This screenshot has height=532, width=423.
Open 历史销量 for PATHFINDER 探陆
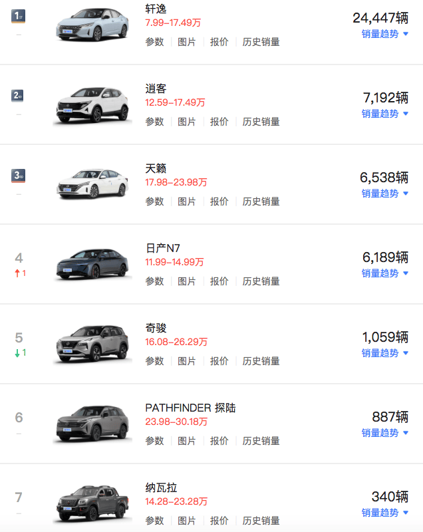[x=261, y=441]
